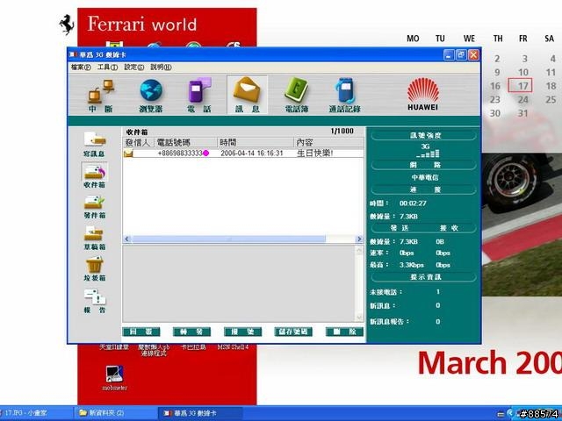
Task: Open the 收件箱 inbox sidebar icon
Action: tap(95, 175)
